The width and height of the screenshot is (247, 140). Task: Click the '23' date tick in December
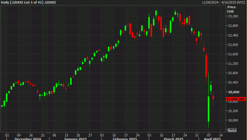coord(43,135)
